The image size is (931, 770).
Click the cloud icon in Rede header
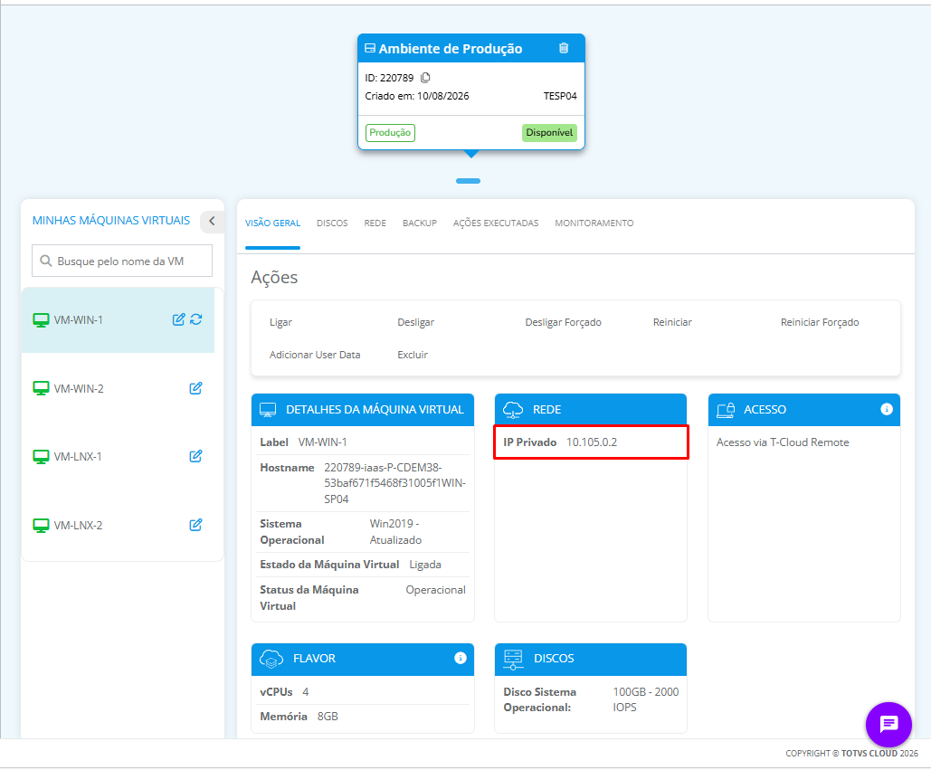[x=513, y=410]
